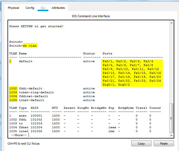Select the highlighted VLAN 1003 number
The image size is (179, 151).
[x=13, y=92]
